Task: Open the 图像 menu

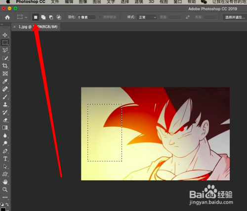Action: pos(83,2)
